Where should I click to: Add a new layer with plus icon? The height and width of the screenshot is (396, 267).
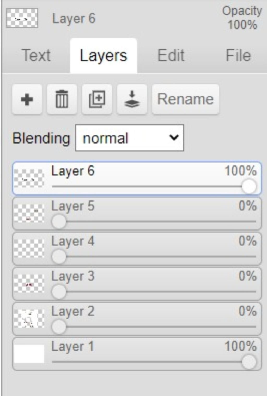click(x=27, y=99)
